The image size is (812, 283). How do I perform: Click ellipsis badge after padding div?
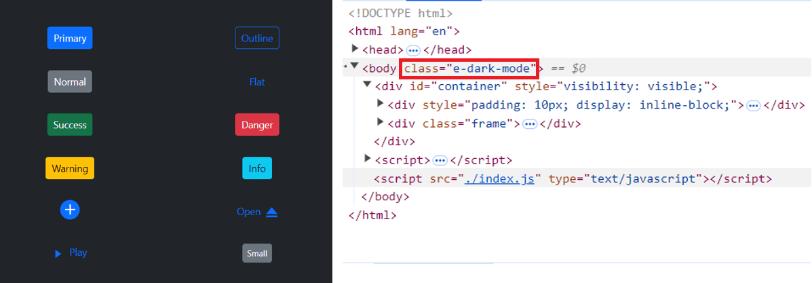(x=753, y=105)
